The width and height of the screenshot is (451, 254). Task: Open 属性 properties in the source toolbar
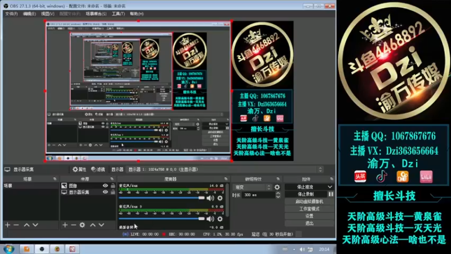[79, 170]
